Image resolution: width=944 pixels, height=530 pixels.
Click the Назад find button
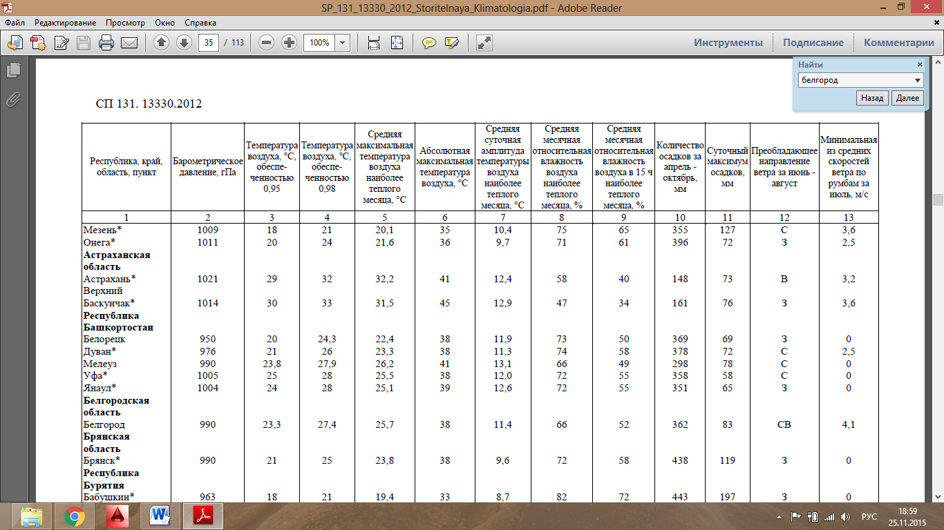[x=873, y=98]
